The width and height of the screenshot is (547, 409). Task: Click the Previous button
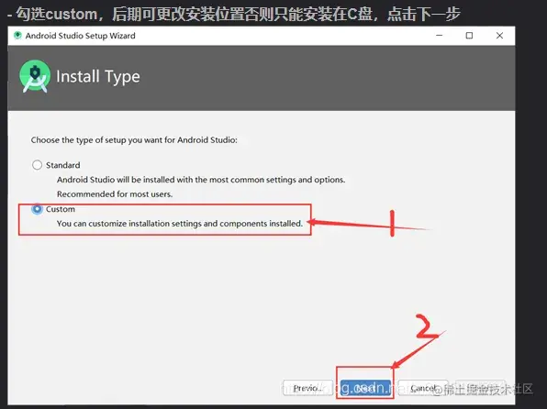click(x=307, y=388)
